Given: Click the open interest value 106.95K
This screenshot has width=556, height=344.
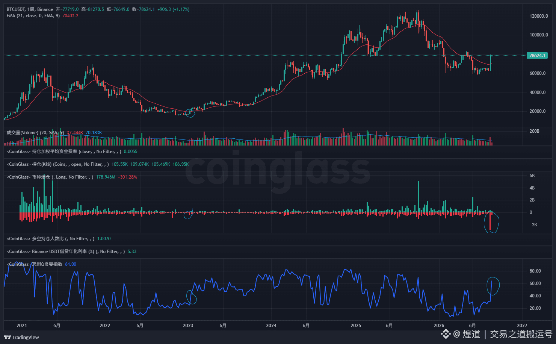Looking at the screenshot, I should pyautogui.click(x=181, y=164).
